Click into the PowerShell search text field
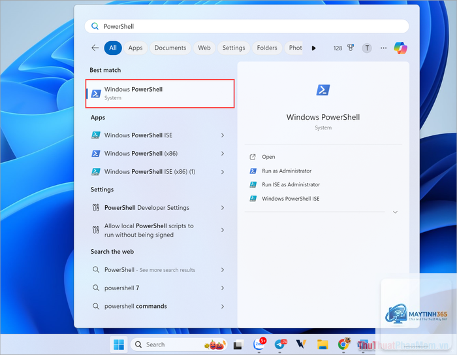The width and height of the screenshot is (457, 355). tap(247, 26)
